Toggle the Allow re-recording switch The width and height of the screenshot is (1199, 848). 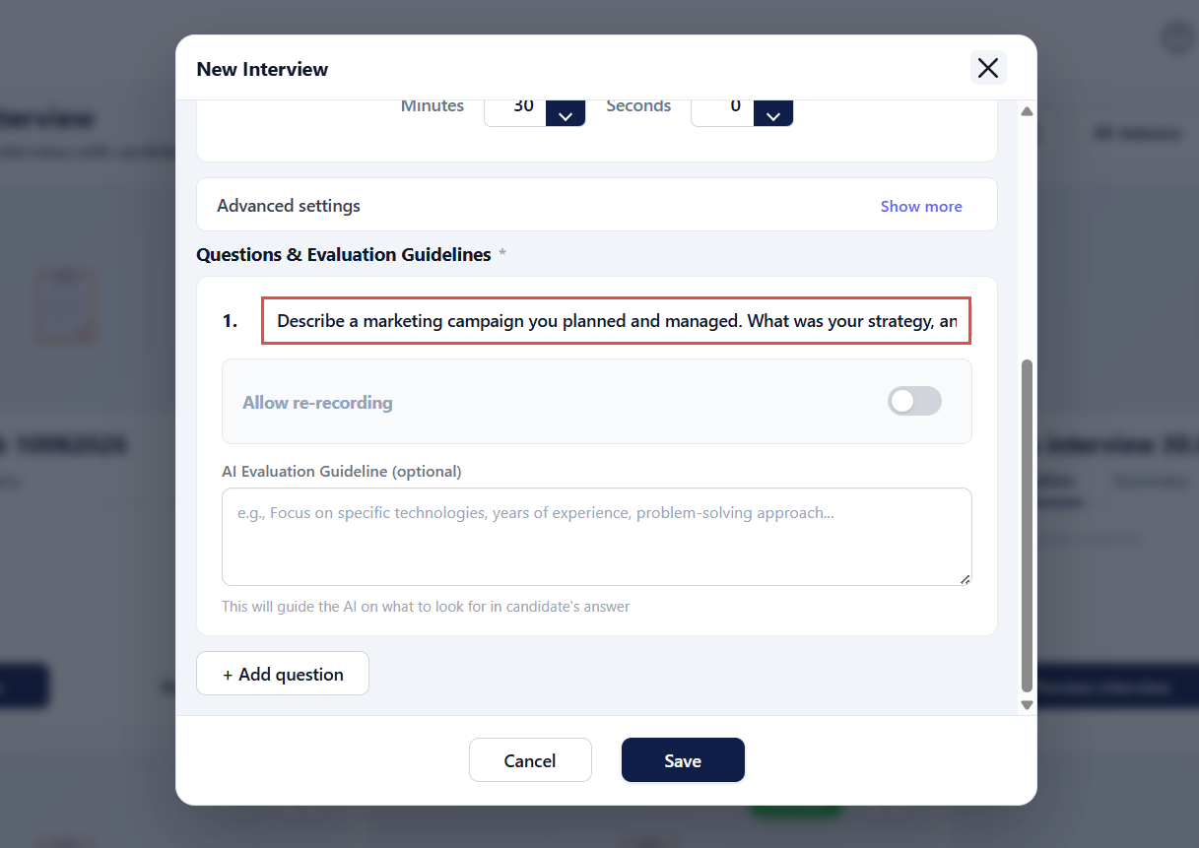tap(914, 401)
